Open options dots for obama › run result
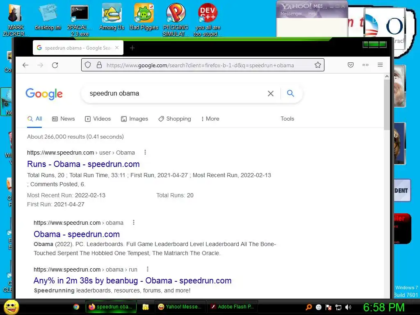 [148, 269]
